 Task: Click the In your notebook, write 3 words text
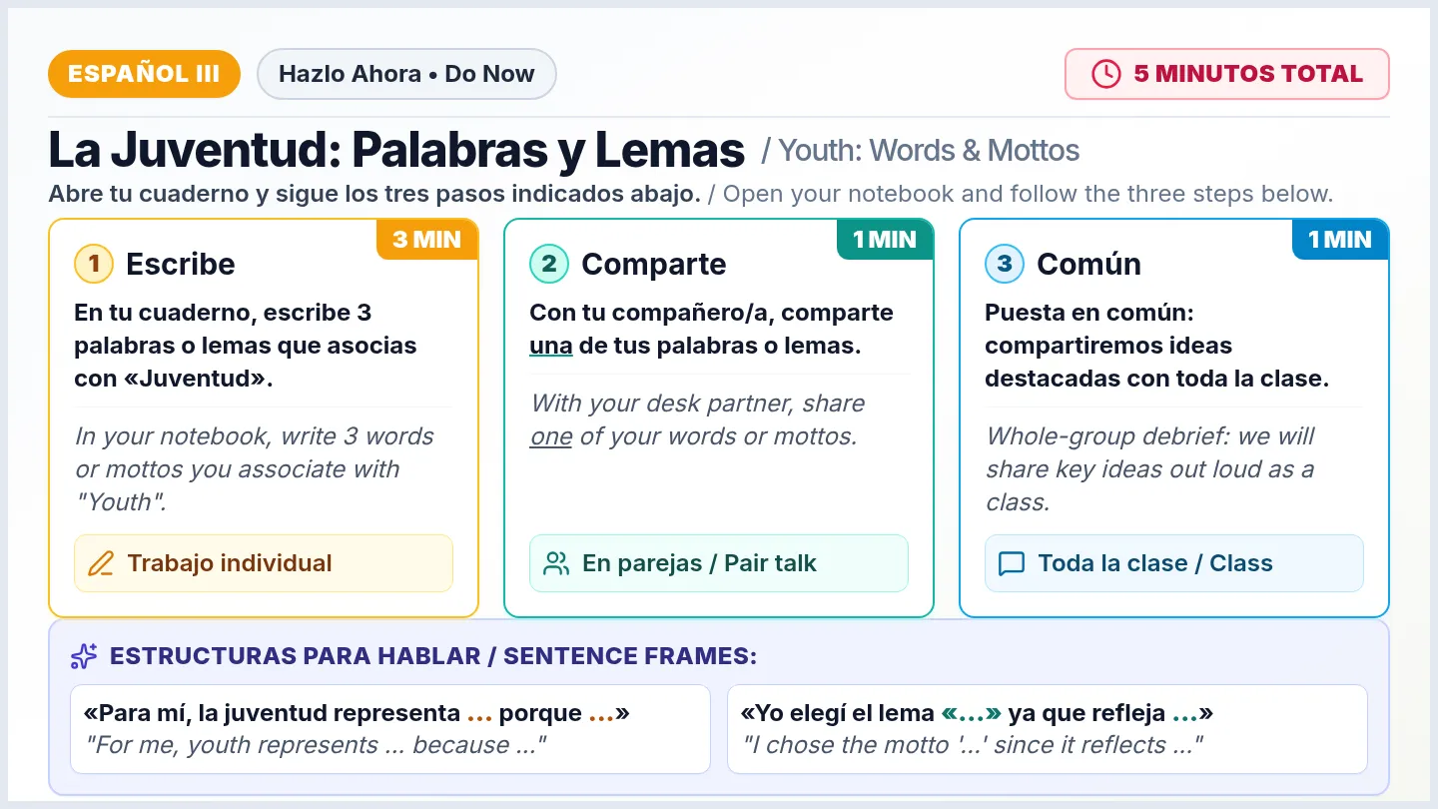click(x=255, y=469)
